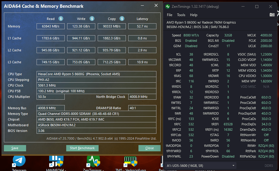Select L3 Cache Read value 749.15 GB/s
The image size is (279, 171).
click(x=51, y=62)
